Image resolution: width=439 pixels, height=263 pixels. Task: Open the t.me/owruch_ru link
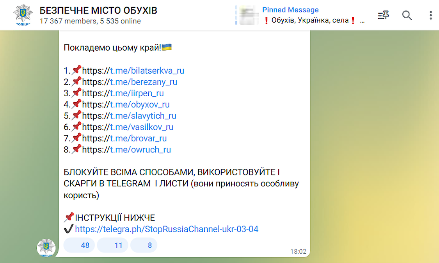(x=140, y=150)
